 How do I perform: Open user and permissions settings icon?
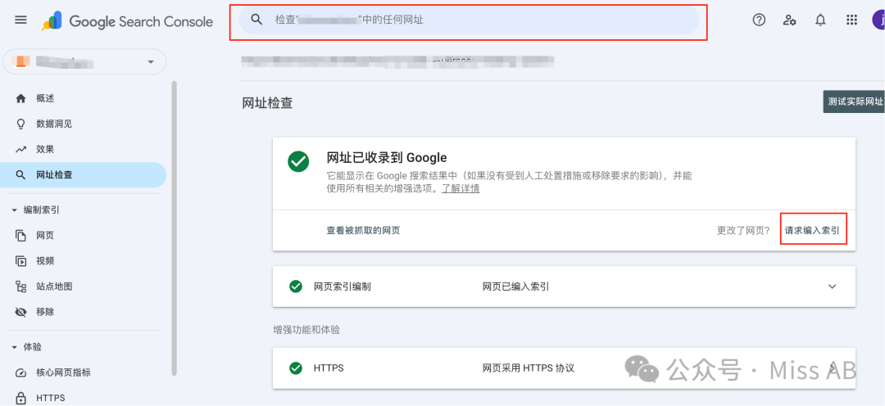coord(790,20)
